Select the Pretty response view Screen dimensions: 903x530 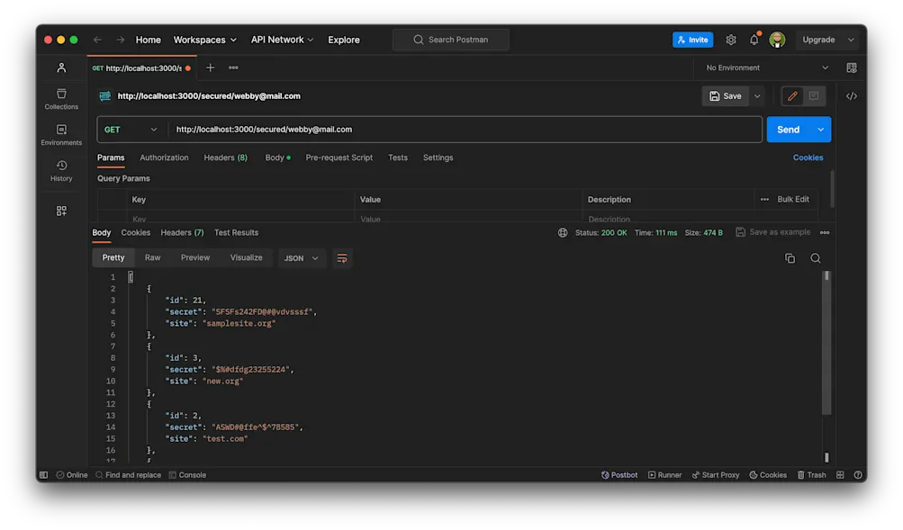[x=113, y=258]
